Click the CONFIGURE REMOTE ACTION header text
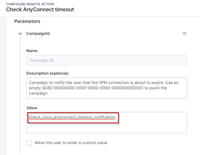This screenshot has height=155, width=200. coord(30,4)
